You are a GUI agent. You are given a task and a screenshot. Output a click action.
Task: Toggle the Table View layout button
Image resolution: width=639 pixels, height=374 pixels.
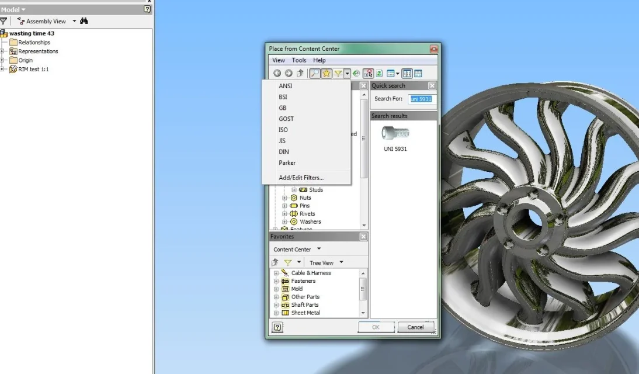[418, 74]
